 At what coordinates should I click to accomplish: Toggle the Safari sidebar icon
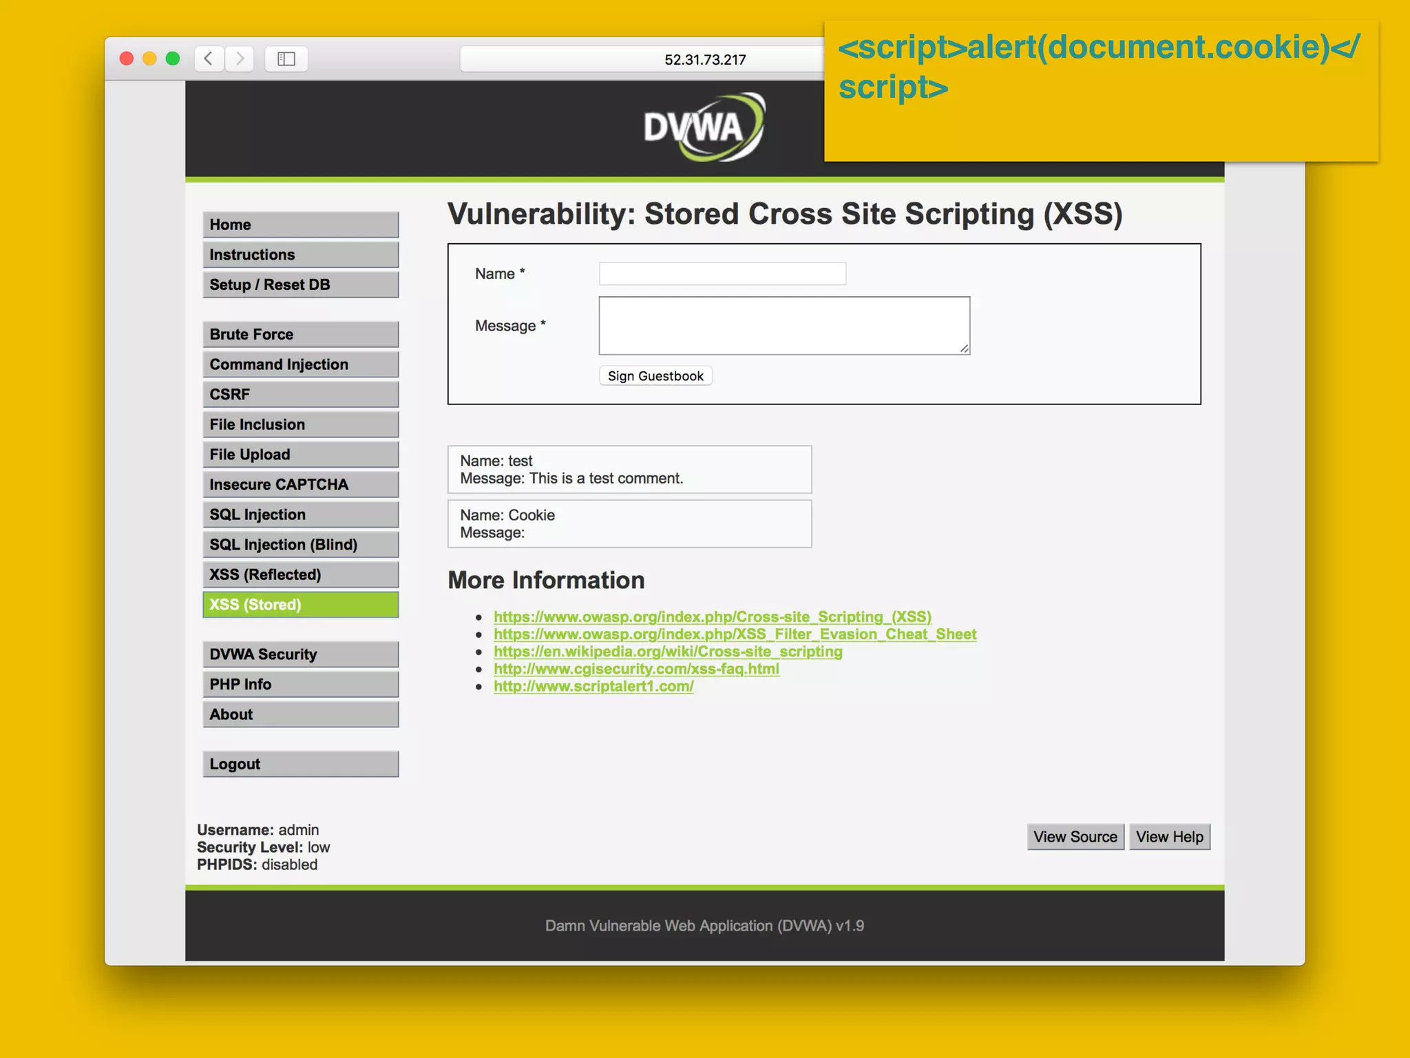286,59
